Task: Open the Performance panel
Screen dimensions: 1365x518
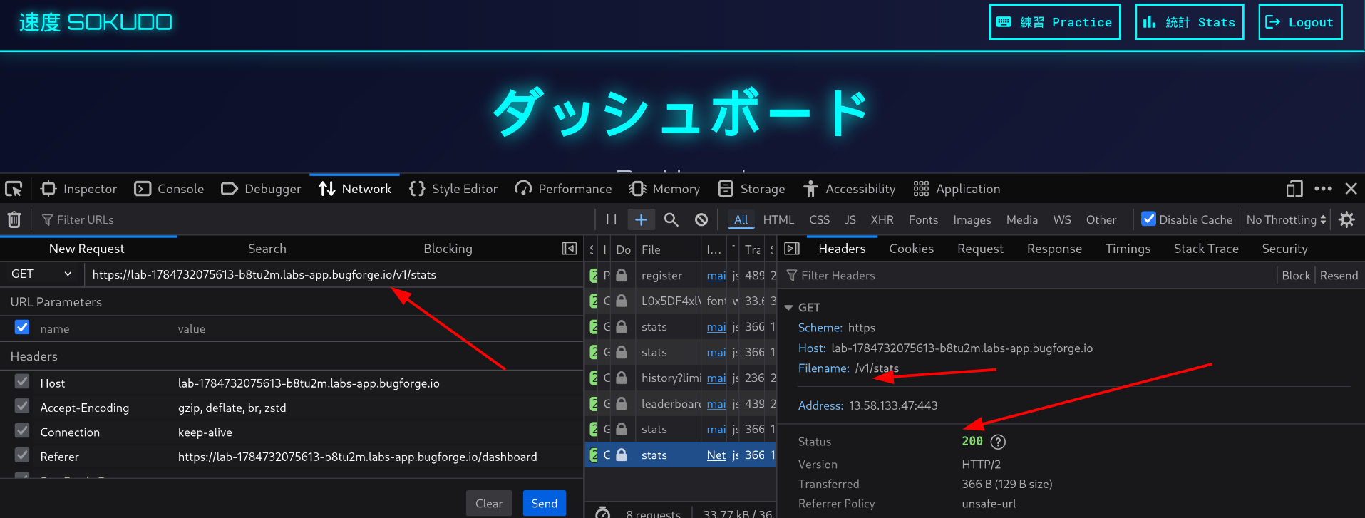Action: [563, 189]
